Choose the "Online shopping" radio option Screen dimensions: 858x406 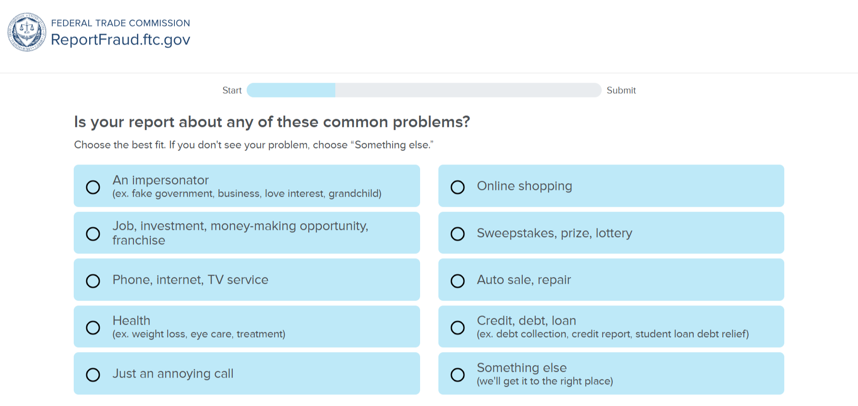(x=458, y=187)
